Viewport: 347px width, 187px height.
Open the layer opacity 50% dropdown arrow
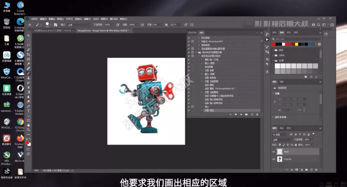pos(313,140)
